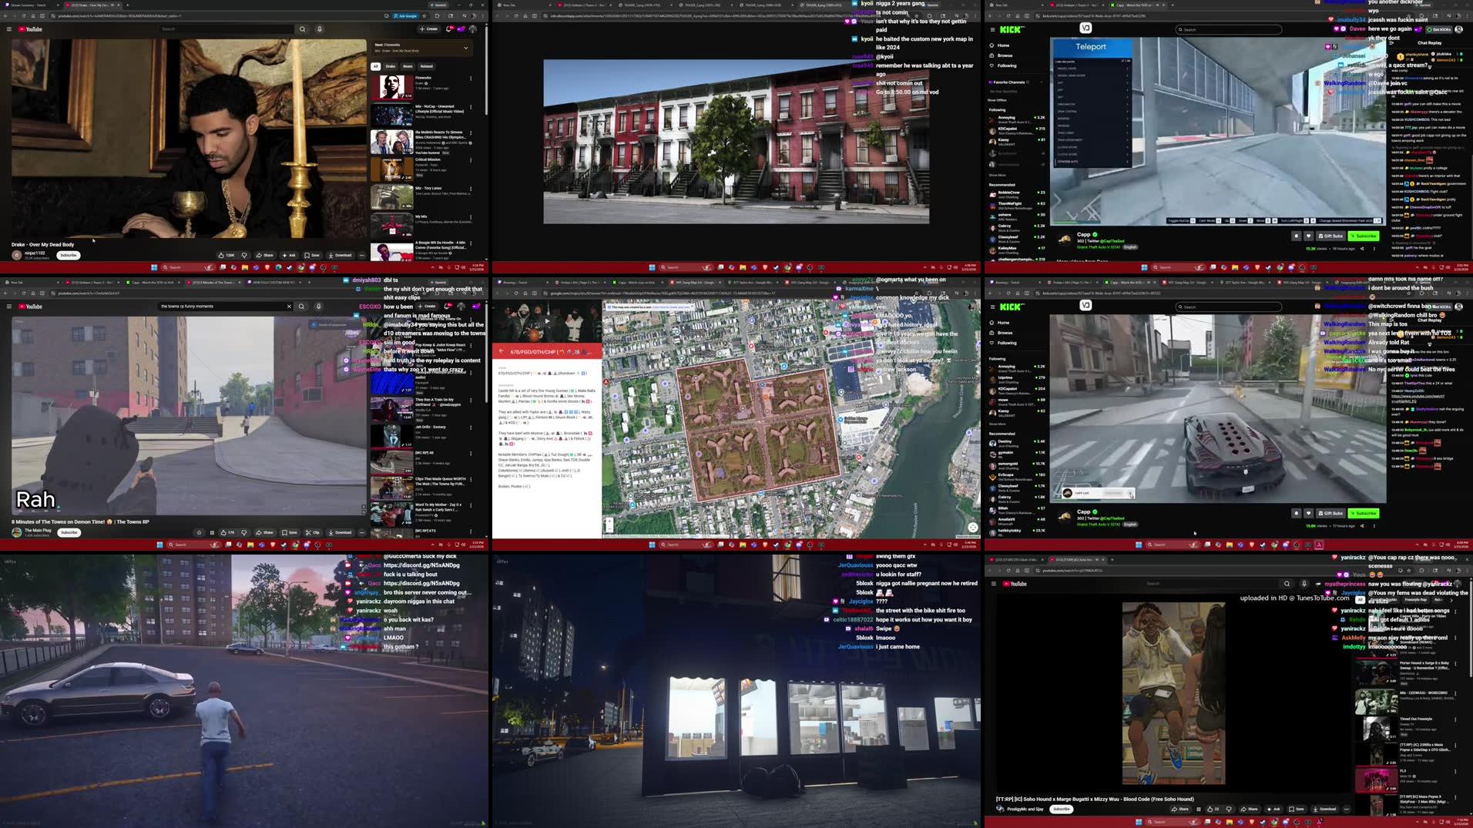The width and height of the screenshot is (1473, 828).
Task: Select the 'Beats' filter chip beside Drake chip
Action: pos(408,66)
